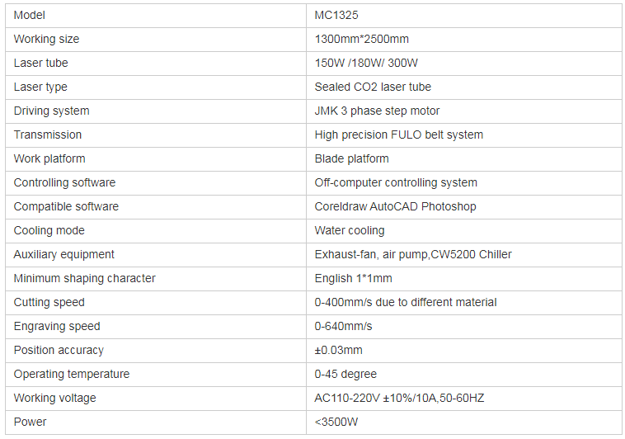Click the AC110-220V working voltage value
625x439 pixels.
[x=399, y=398]
